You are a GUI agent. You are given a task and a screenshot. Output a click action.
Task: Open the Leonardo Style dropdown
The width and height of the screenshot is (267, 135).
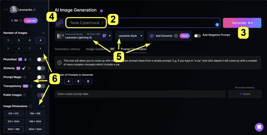130,36
